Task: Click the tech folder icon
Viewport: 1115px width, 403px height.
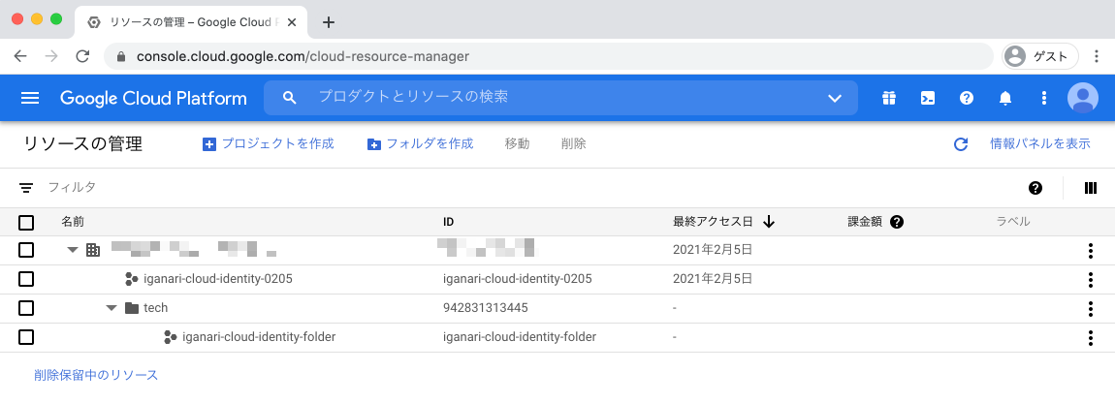Action: (132, 308)
